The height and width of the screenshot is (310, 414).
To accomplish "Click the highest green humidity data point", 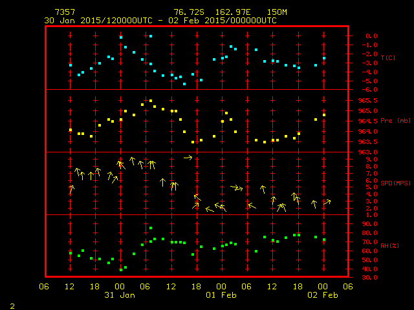I will click(151, 228).
